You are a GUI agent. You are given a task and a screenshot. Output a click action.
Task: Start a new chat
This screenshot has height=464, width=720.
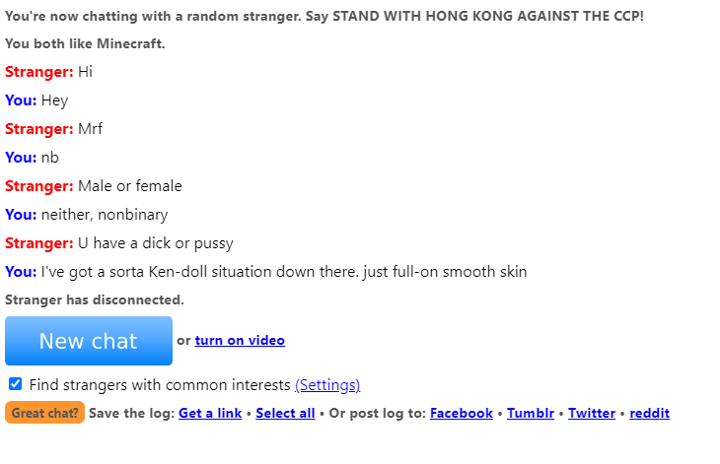point(89,341)
